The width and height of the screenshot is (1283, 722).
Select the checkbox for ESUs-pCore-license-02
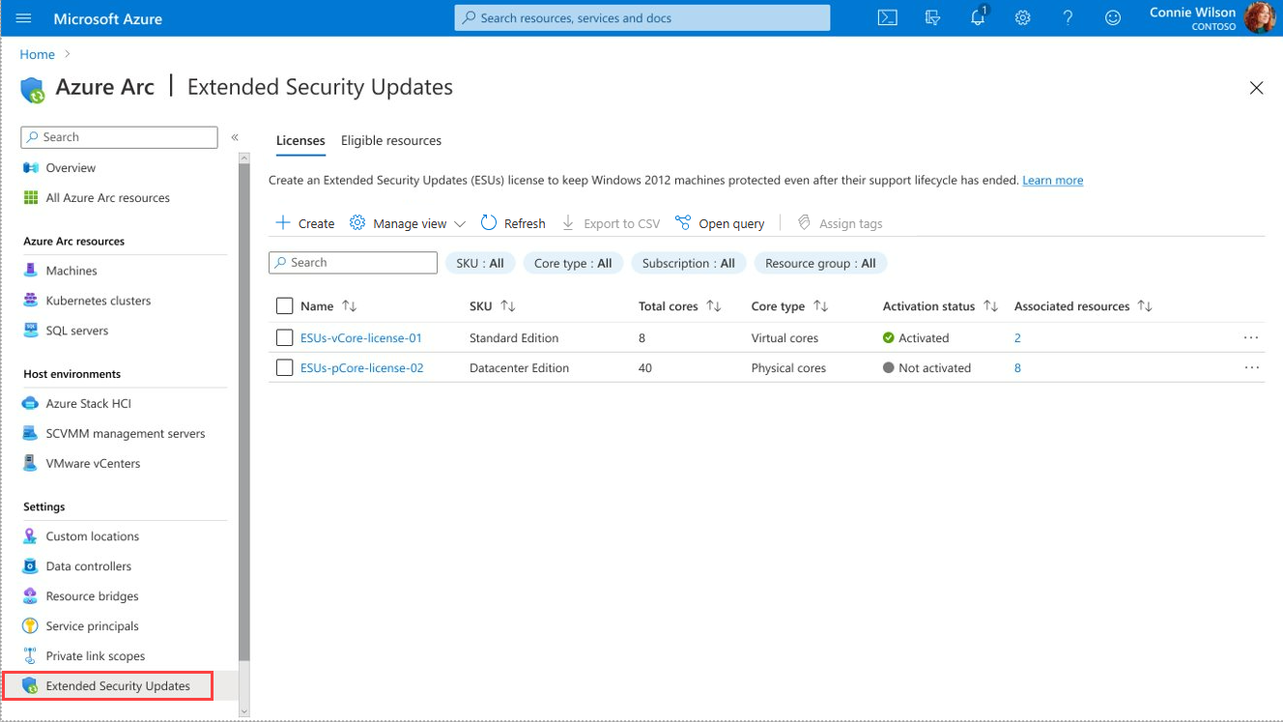(284, 367)
